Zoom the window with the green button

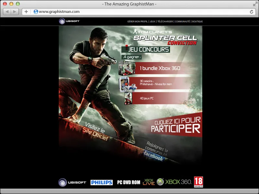[18, 4]
